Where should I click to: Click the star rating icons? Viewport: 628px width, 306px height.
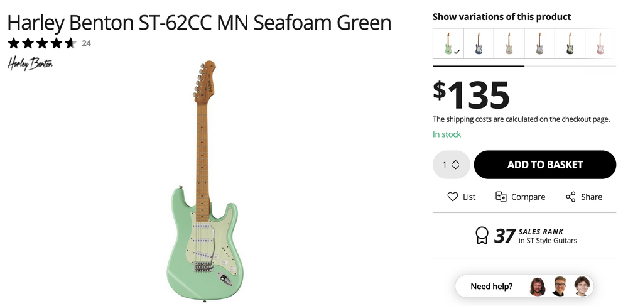(41, 43)
